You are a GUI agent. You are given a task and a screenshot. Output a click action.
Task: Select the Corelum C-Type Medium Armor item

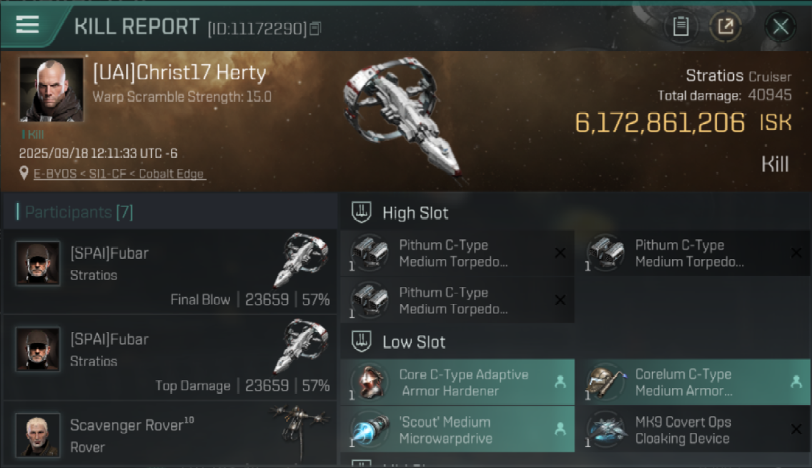point(693,382)
